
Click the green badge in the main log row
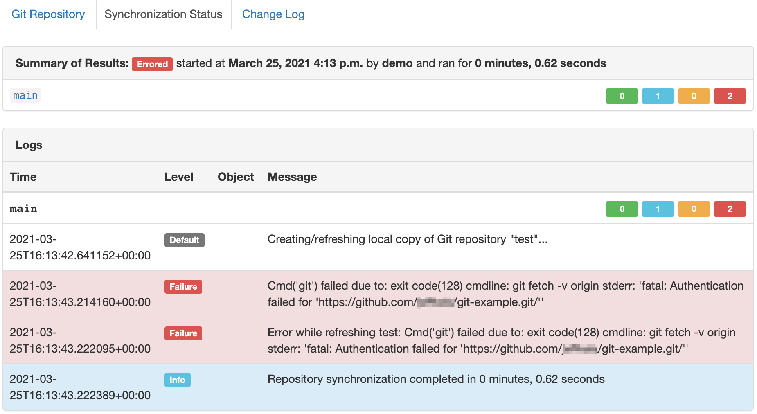621,209
